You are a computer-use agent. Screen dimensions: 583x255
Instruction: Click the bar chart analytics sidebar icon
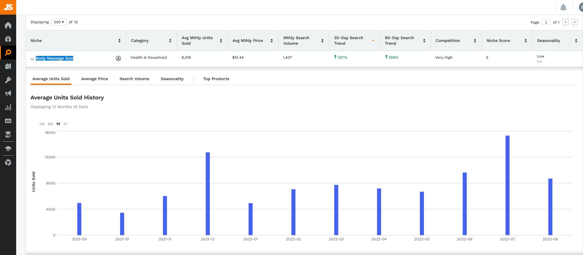coord(8,107)
